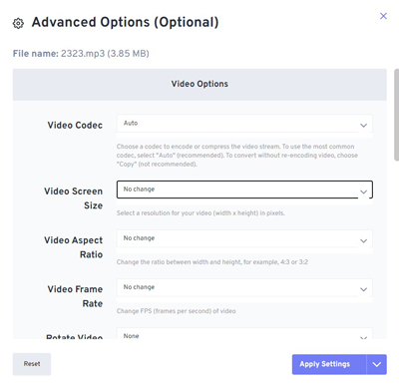Click the gear icon beside Advanced Options
The image size is (399, 386).
coord(18,23)
